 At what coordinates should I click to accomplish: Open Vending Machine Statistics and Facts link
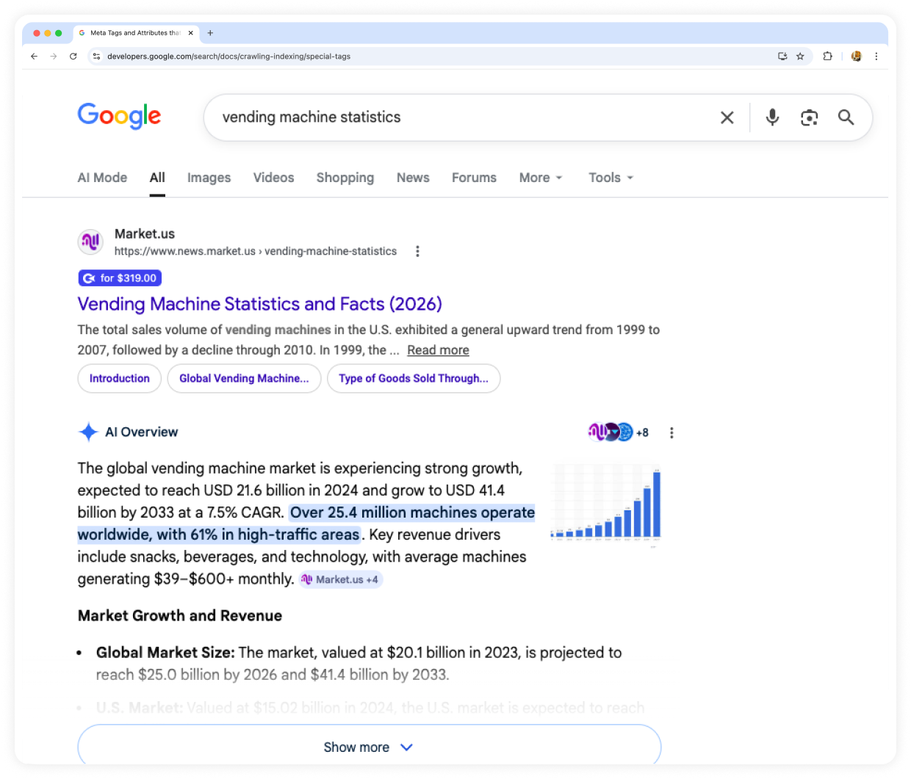259,304
